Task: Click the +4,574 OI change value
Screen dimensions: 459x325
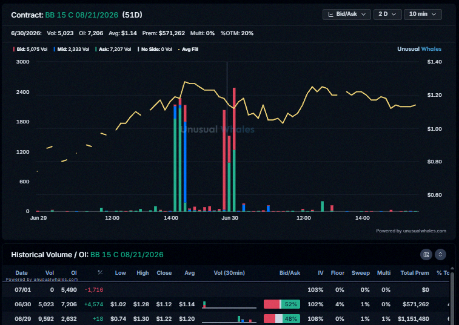Action: click(93, 304)
